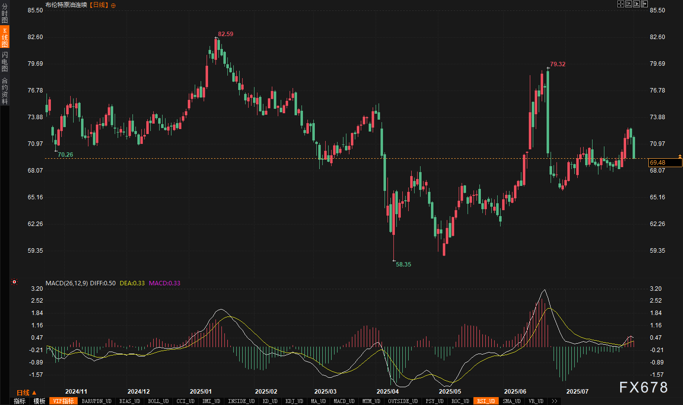The image size is (683, 405).
Task: Select the K线图 sidebar view
Action: pyautogui.click(x=4, y=38)
